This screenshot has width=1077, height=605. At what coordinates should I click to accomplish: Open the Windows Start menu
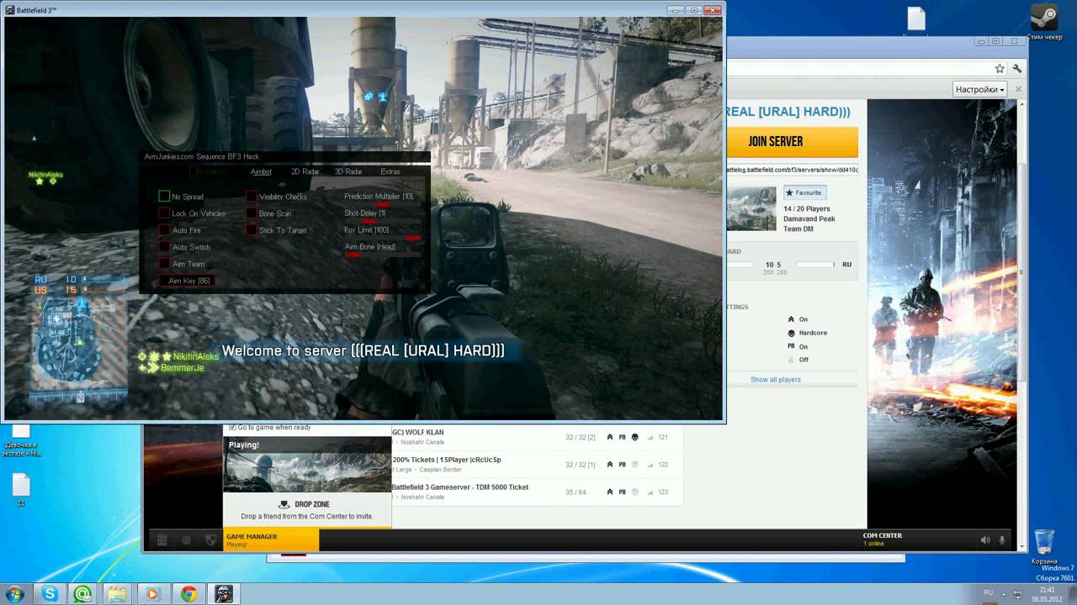pos(14,593)
